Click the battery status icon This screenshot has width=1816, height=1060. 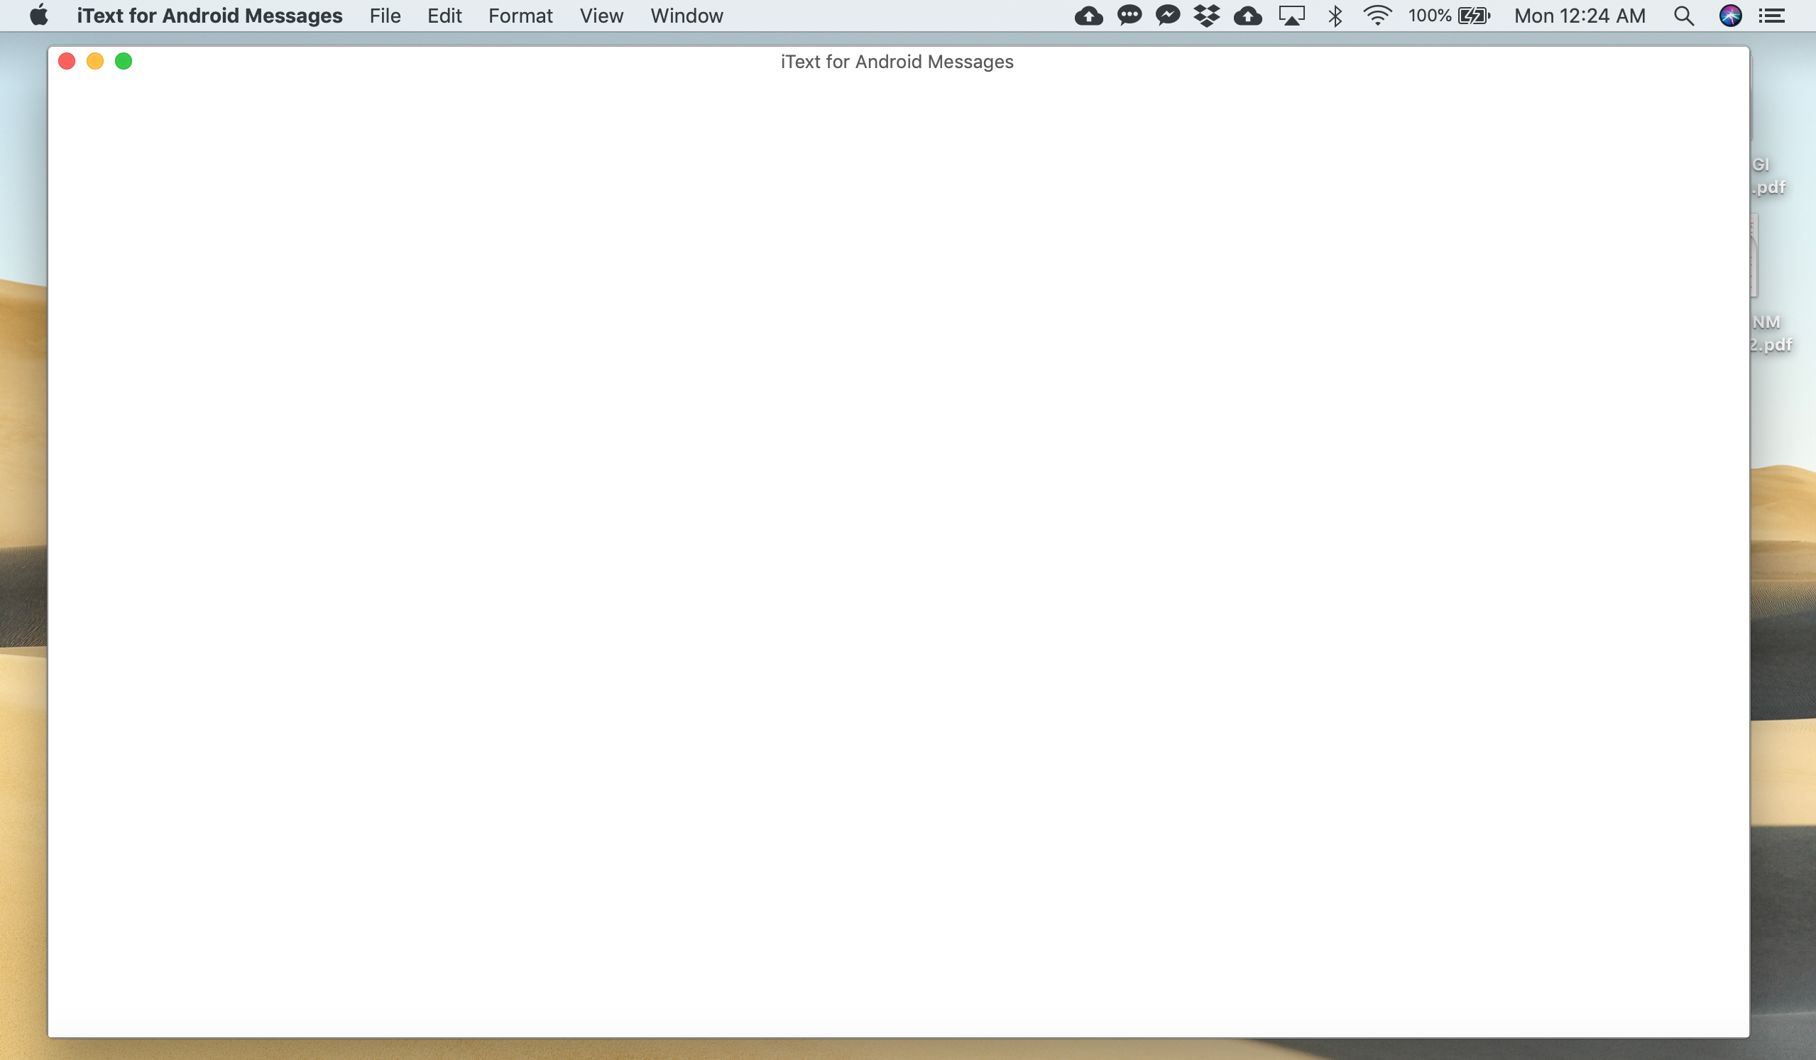(1474, 16)
